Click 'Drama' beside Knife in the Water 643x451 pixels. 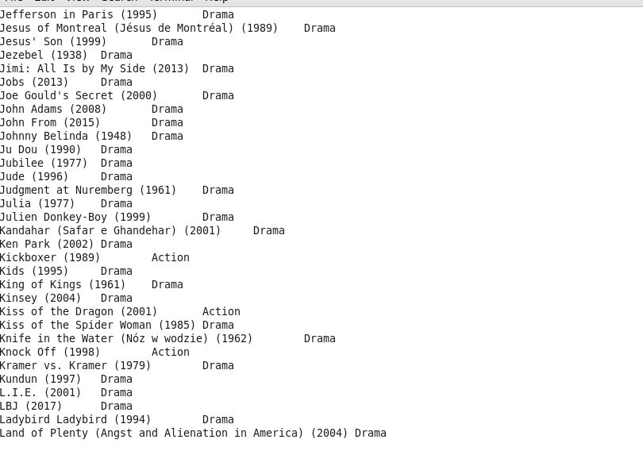click(320, 340)
